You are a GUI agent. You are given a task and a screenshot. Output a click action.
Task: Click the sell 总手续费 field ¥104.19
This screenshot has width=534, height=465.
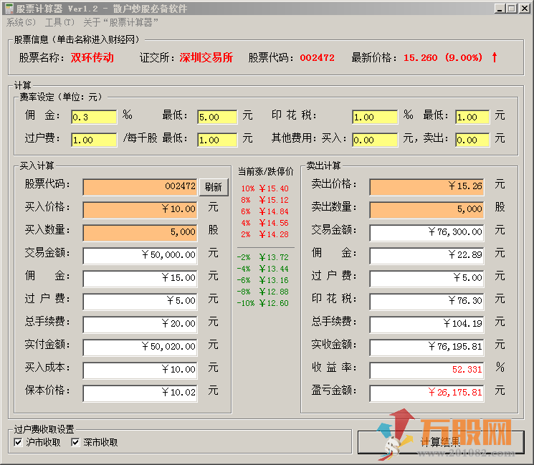pyautogui.click(x=426, y=325)
